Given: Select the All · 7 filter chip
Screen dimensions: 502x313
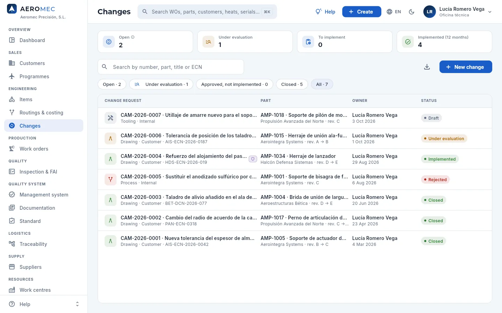Looking at the screenshot, I should pyautogui.click(x=322, y=84).
